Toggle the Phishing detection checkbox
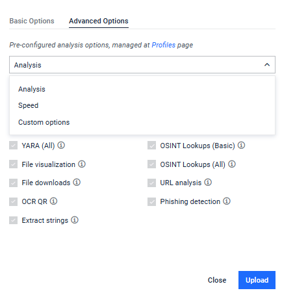282x295 pixels. (x=151, y=201)
